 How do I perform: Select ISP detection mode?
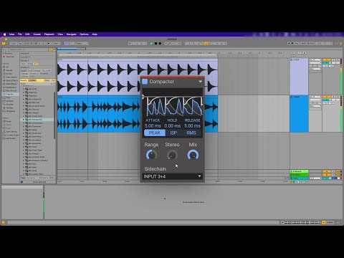coord(173,133)
